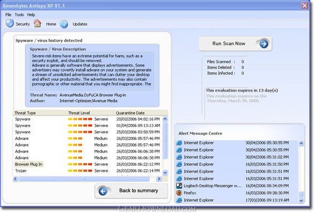
Task: Sort by Threat Level column header
Action: coord(90,113)
